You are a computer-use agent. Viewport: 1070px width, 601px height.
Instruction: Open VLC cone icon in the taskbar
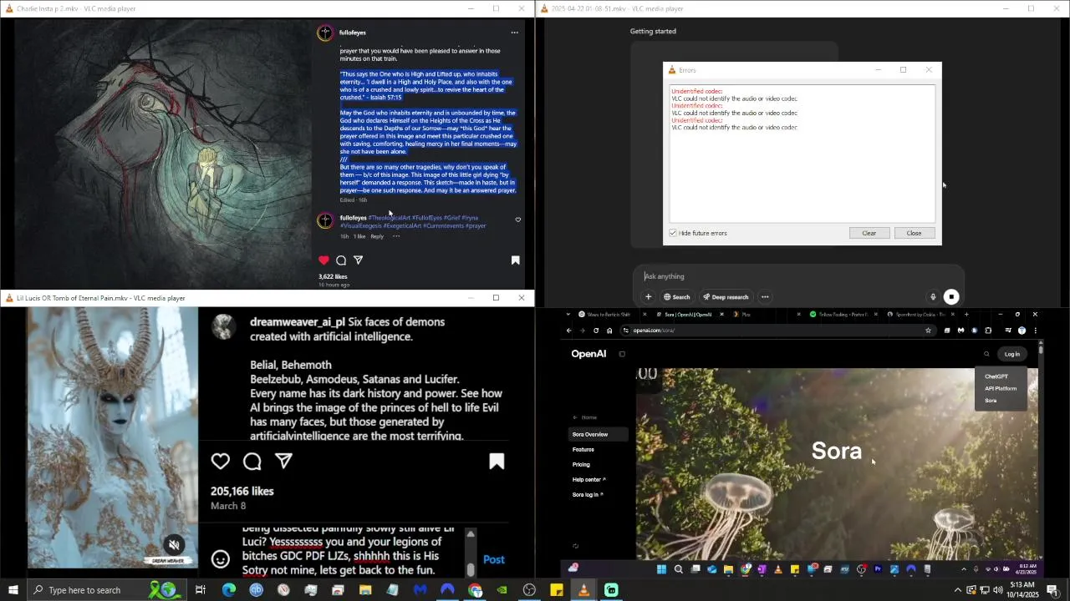tap(583, 590)
